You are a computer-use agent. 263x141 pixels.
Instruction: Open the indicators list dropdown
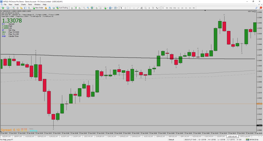106,8
